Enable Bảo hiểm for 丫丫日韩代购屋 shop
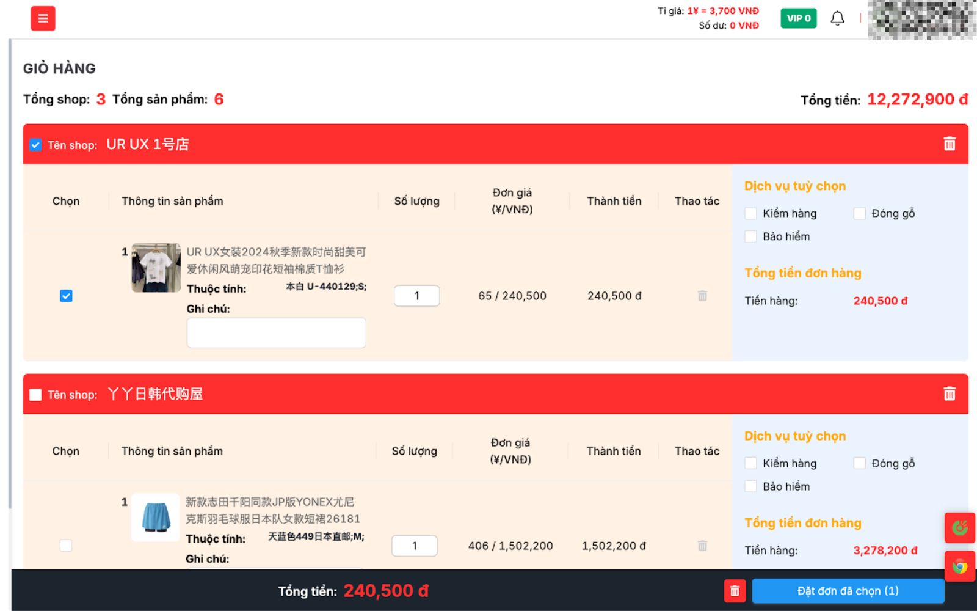The height and width of the screenshot is (611, 977). coord(751,486)
